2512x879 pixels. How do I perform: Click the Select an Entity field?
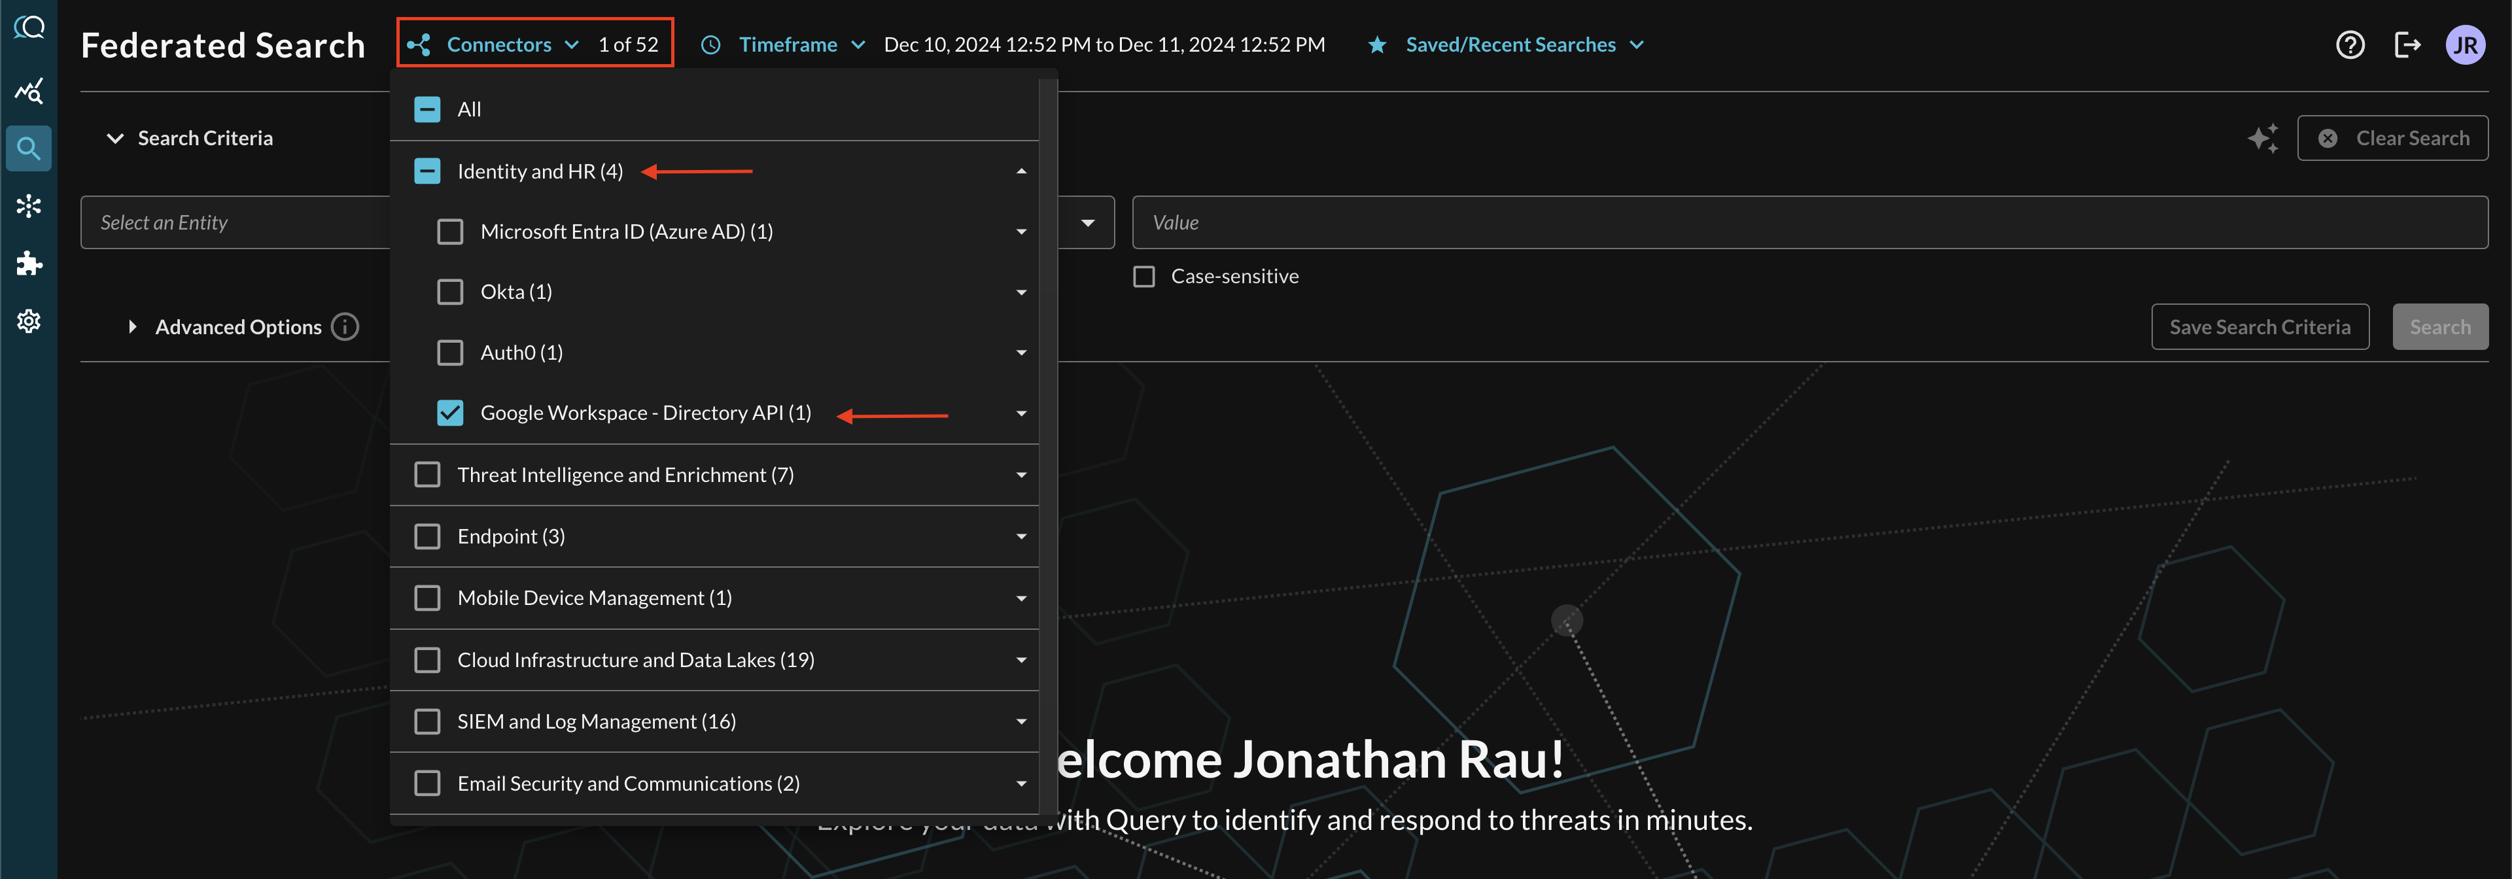tap(236, 223)
